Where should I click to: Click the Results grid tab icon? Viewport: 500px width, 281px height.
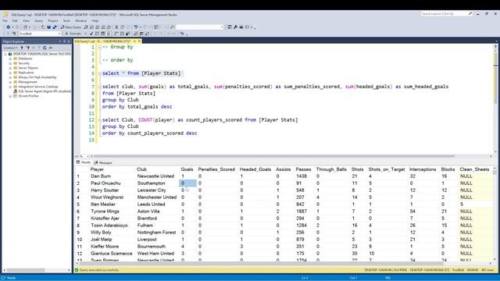78,162
